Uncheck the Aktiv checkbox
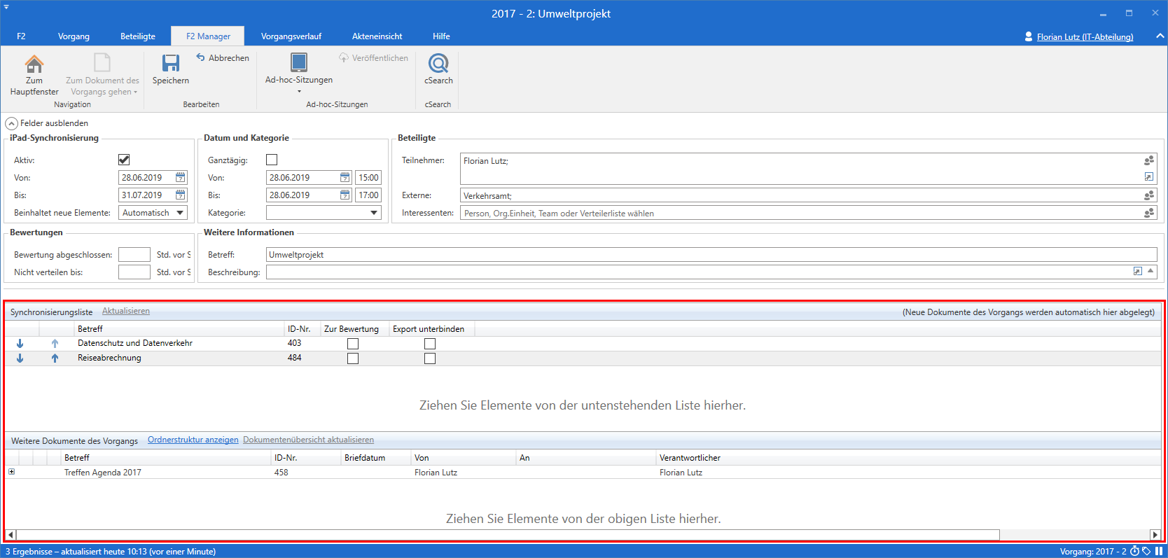 pyautogui.click(x=124, y=160)
